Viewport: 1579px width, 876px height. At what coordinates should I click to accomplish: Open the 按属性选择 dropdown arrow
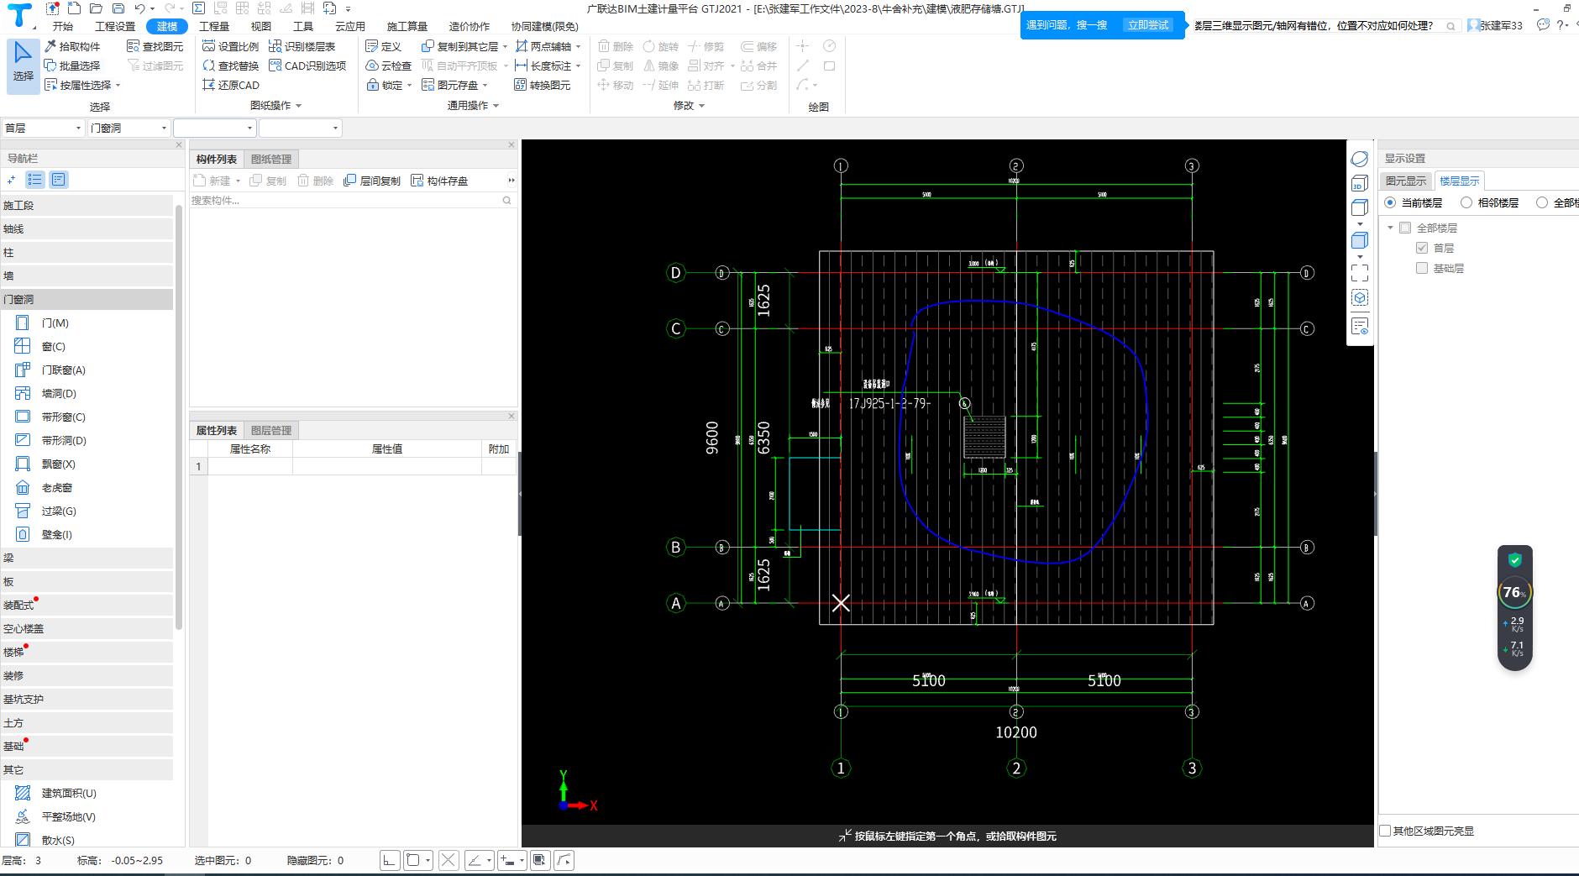[118, 85]
